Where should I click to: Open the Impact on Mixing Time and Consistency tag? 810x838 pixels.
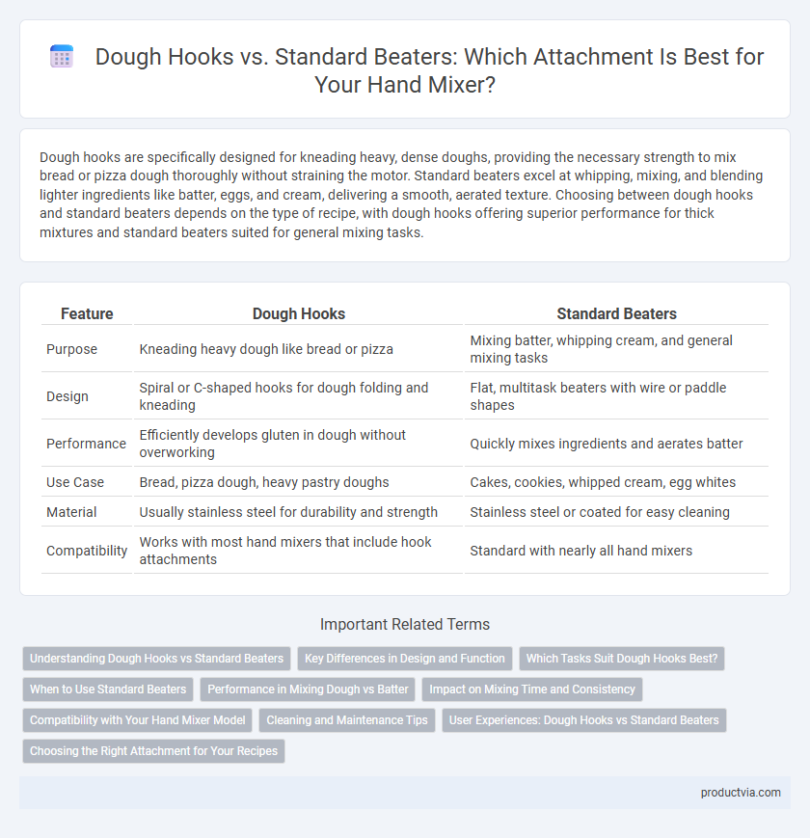[x=532, y=689]
